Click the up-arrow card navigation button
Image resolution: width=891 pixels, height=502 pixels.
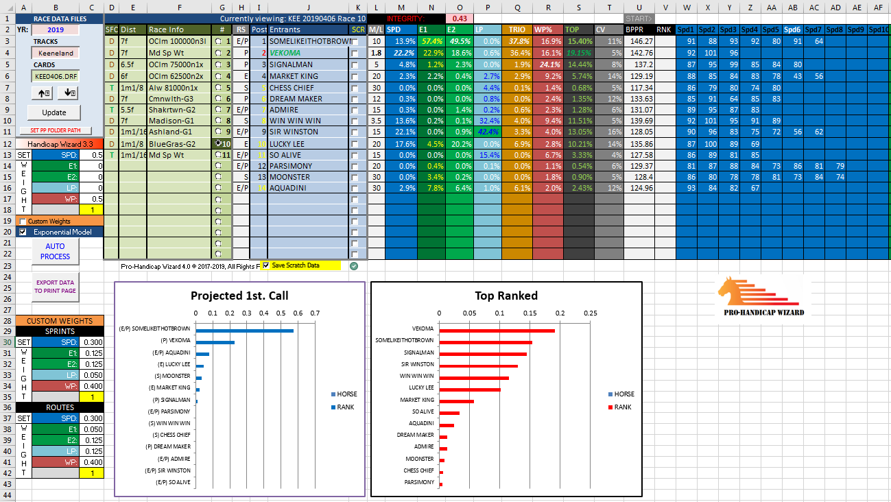tap(45, 93)
